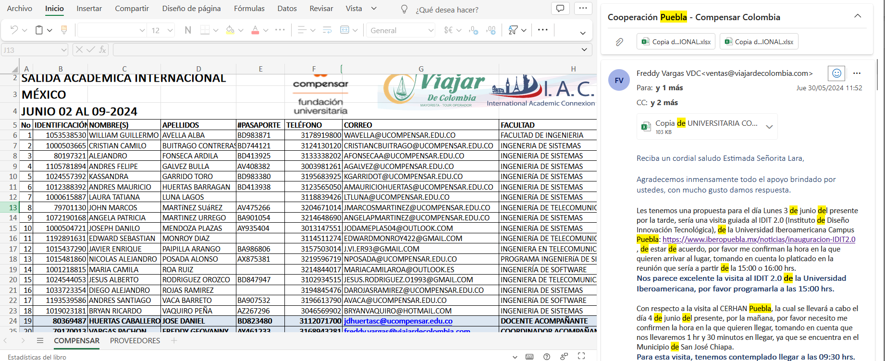
Task: Collapse the email conversation header chevron
Action: (858, 16)
